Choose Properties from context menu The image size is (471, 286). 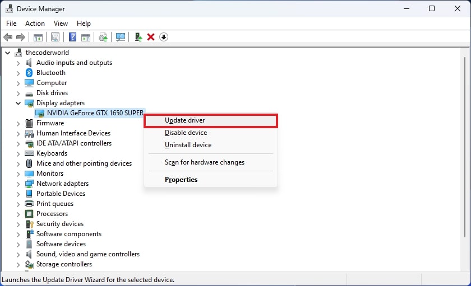[x=211, y=180]
